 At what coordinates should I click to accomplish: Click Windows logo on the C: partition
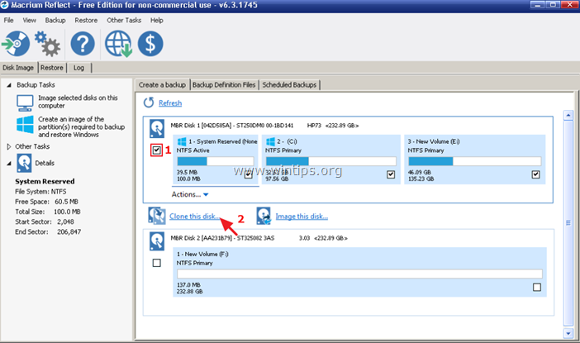(x=270, y=141)
